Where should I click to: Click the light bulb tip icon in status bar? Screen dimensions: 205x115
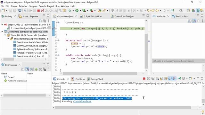pos(203,112)
